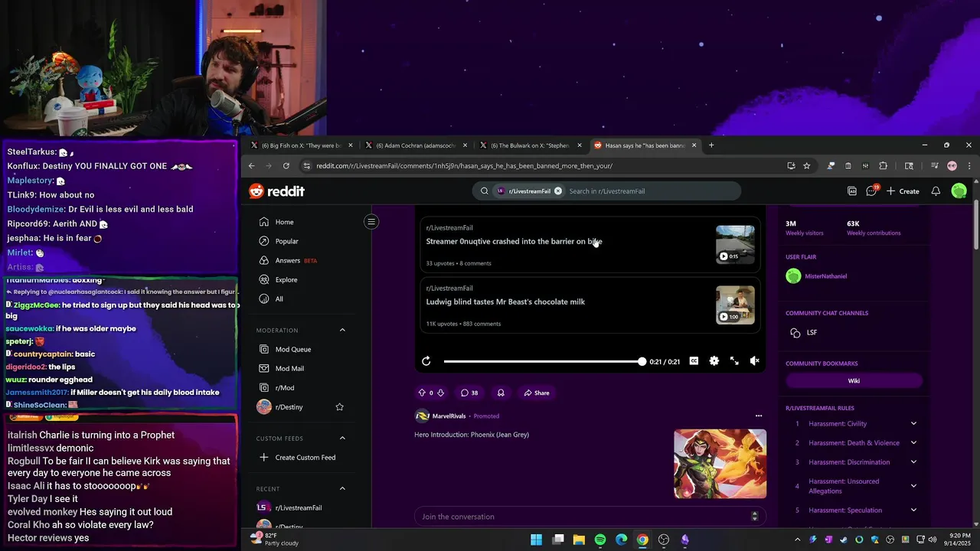
Task: Unmute the video player
Action: (x=754, y=361)
